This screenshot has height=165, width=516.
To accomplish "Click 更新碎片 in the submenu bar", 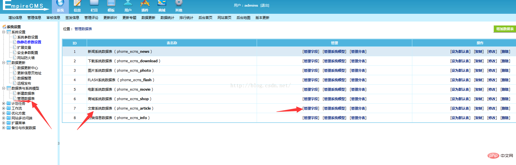I will [110, 18].
